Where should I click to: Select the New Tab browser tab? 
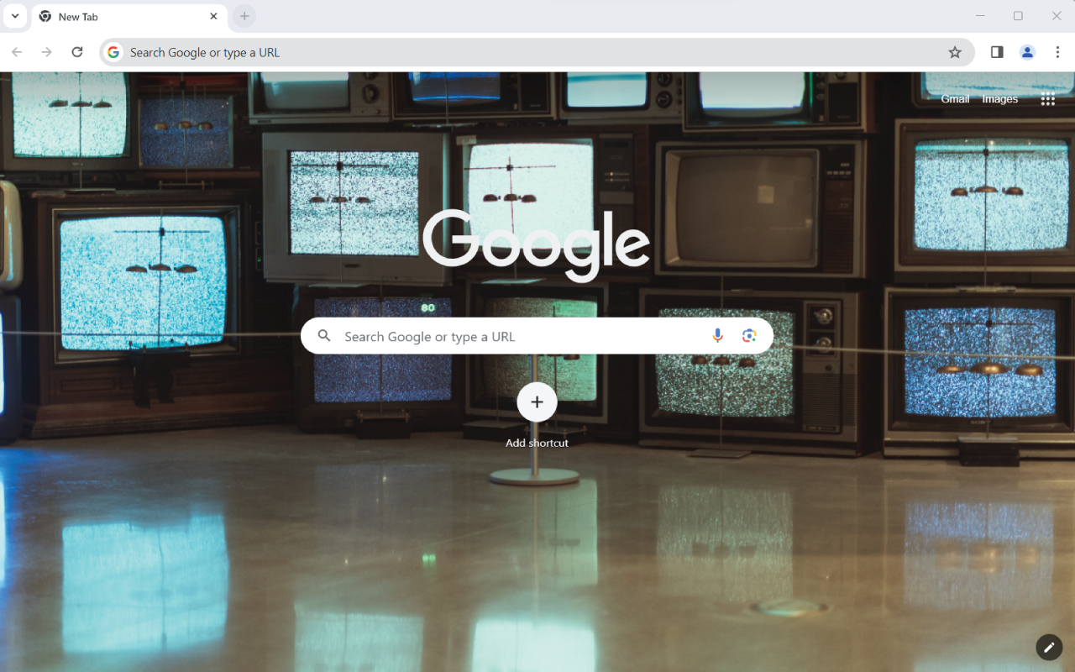[128, 17]
